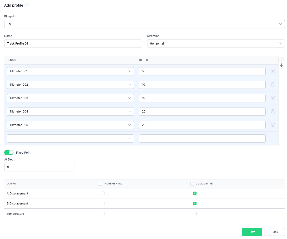Screen dimensions: 287x239
Task: Disable the Fixed Point toggle
Action: point(9,153)
